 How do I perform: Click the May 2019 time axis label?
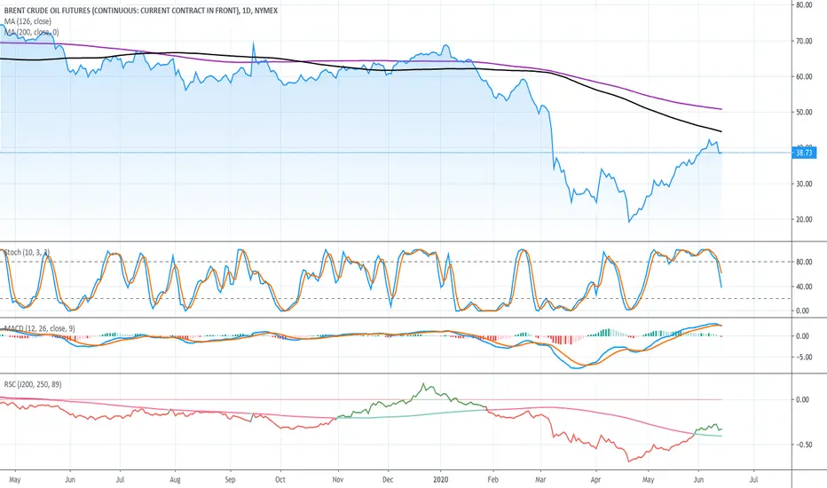coord(15,479)
